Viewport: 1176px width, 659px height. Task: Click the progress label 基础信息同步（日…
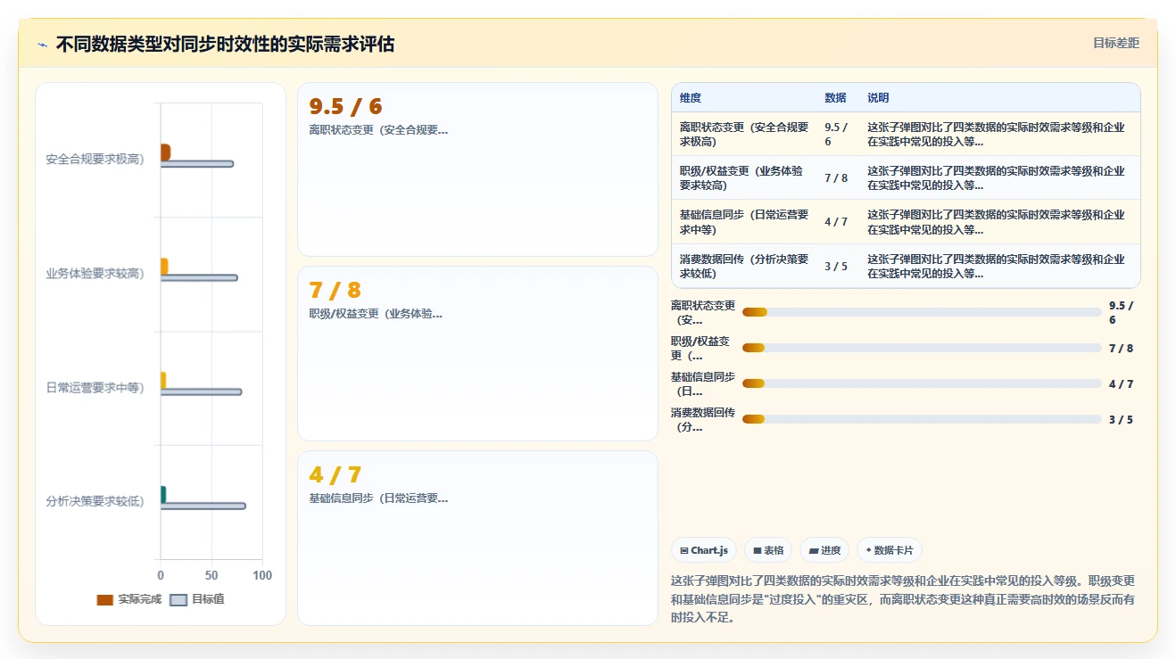703,383
